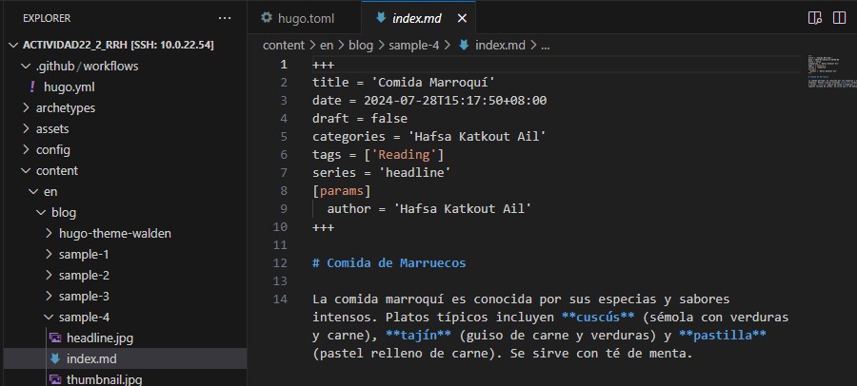Expand the hugo-theme-walden folder
857x386 pixels.
(114, 233)
